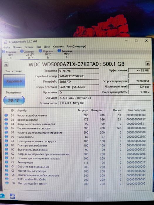The image size is (154, 205).
Task: Select the Время раскрутки attribute
Action: (x=28, y=120)
